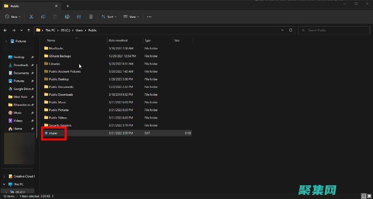The image size is (373, 199).
Task: Open the recent locations chevron
Action: tap(22, 30)
